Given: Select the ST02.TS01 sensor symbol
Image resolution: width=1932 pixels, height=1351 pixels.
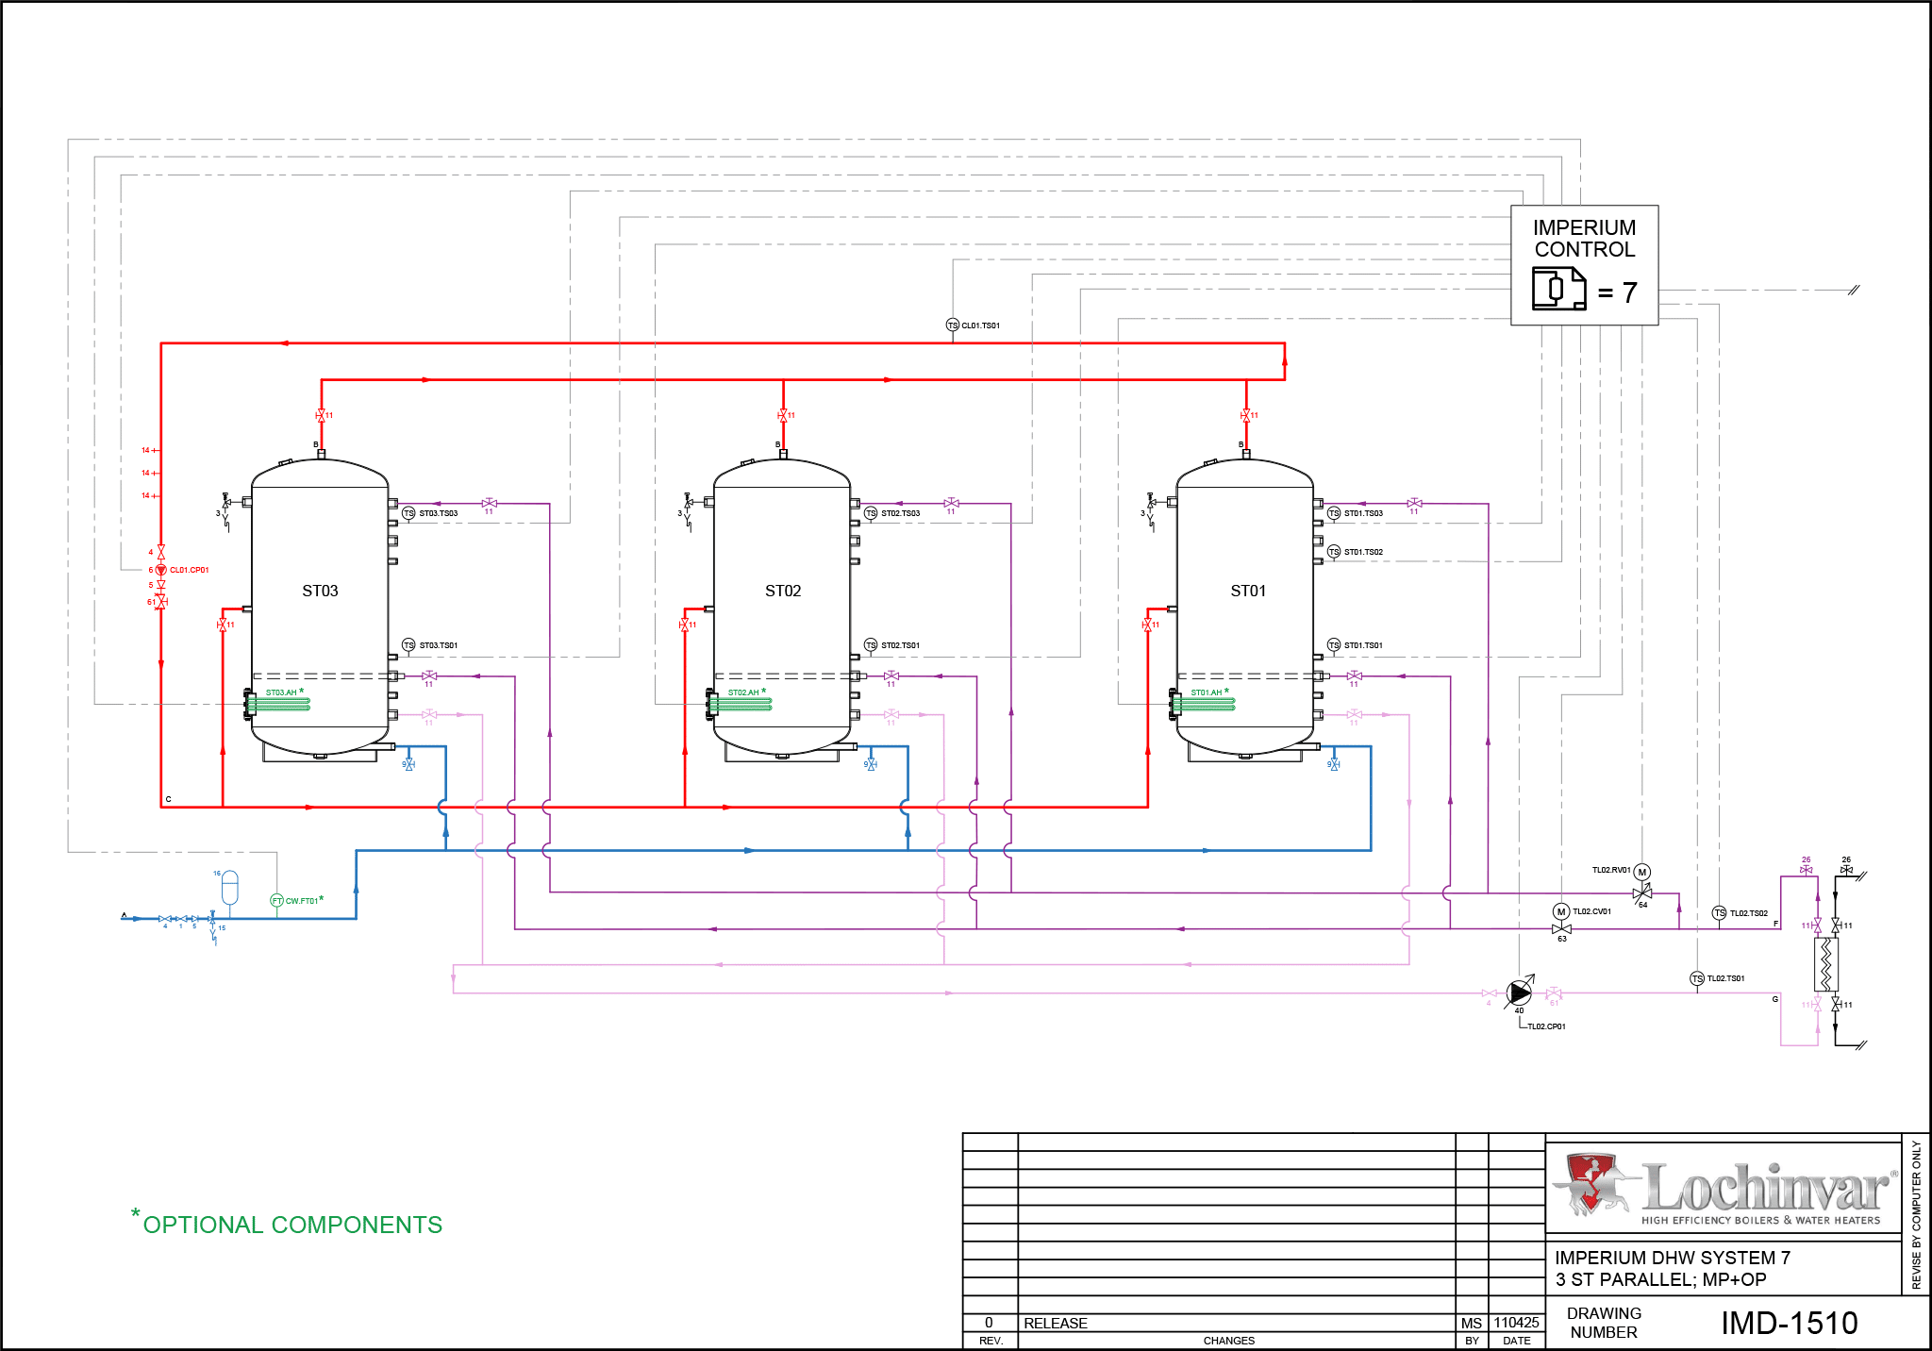Looking at the screenshot, I should [871, 645].
